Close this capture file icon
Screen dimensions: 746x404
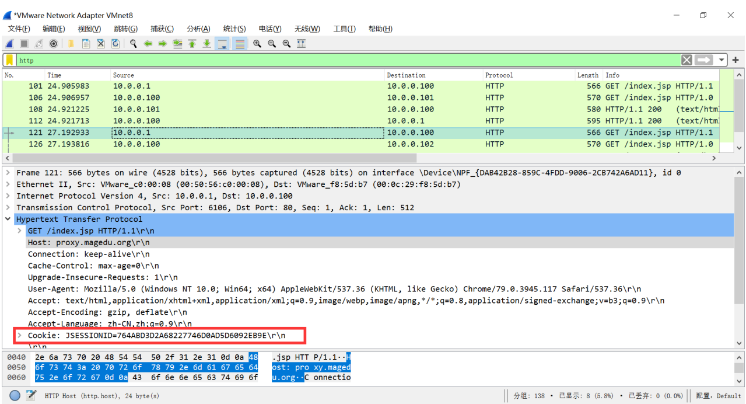[100, 44]
